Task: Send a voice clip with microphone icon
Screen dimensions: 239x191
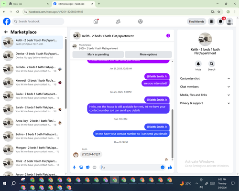Action: [74, 167]
